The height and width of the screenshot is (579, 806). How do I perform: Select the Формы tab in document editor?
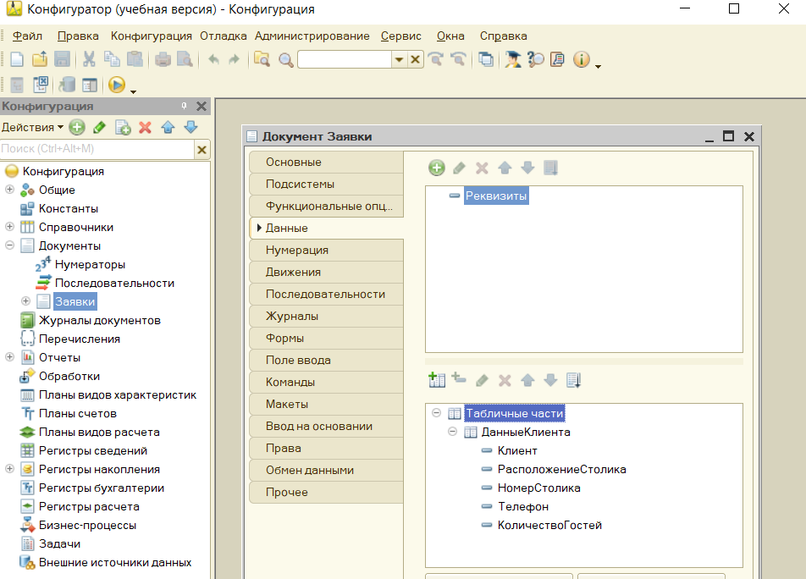click(x=284, y=338)
